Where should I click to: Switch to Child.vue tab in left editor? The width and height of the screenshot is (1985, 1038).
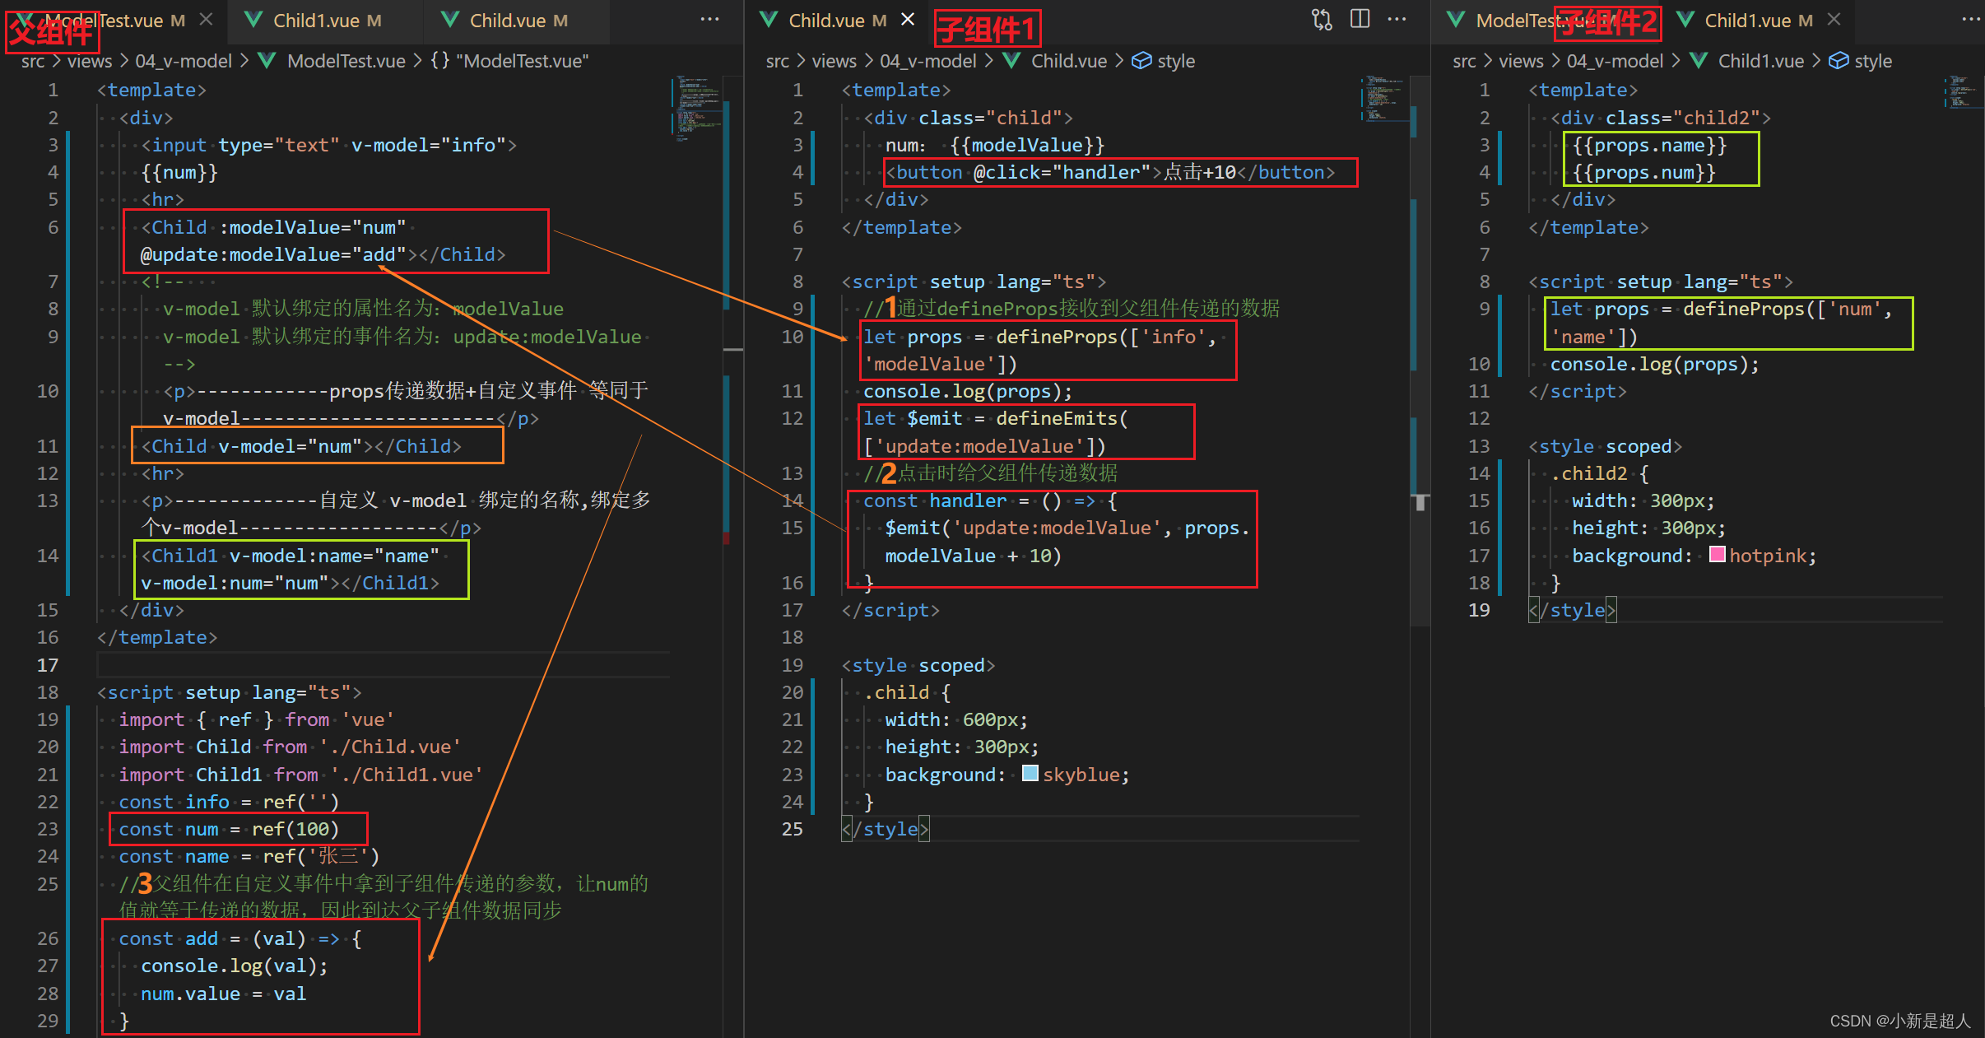point(518,21)
